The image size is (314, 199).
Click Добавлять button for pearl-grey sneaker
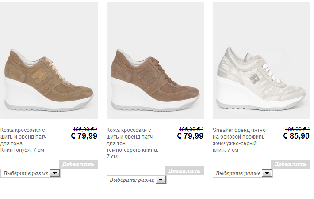point(291,164)
